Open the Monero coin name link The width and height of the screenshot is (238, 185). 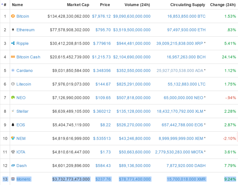23,179
